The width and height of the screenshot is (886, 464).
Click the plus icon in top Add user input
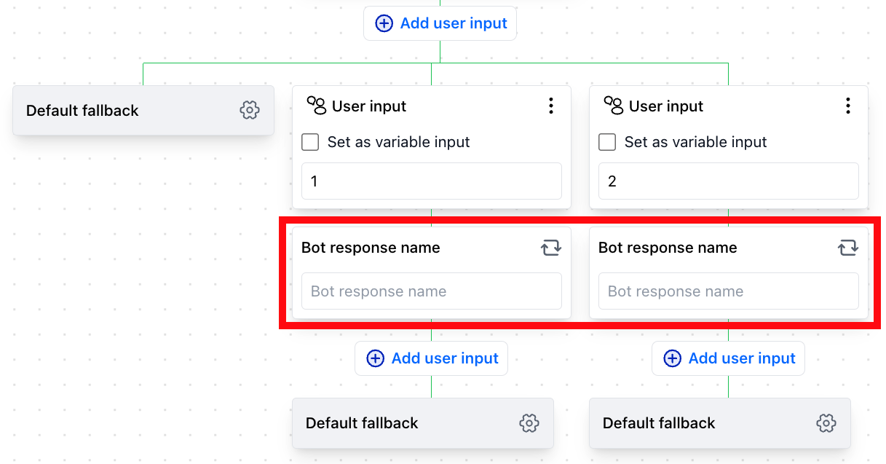(x=384, y=23)
